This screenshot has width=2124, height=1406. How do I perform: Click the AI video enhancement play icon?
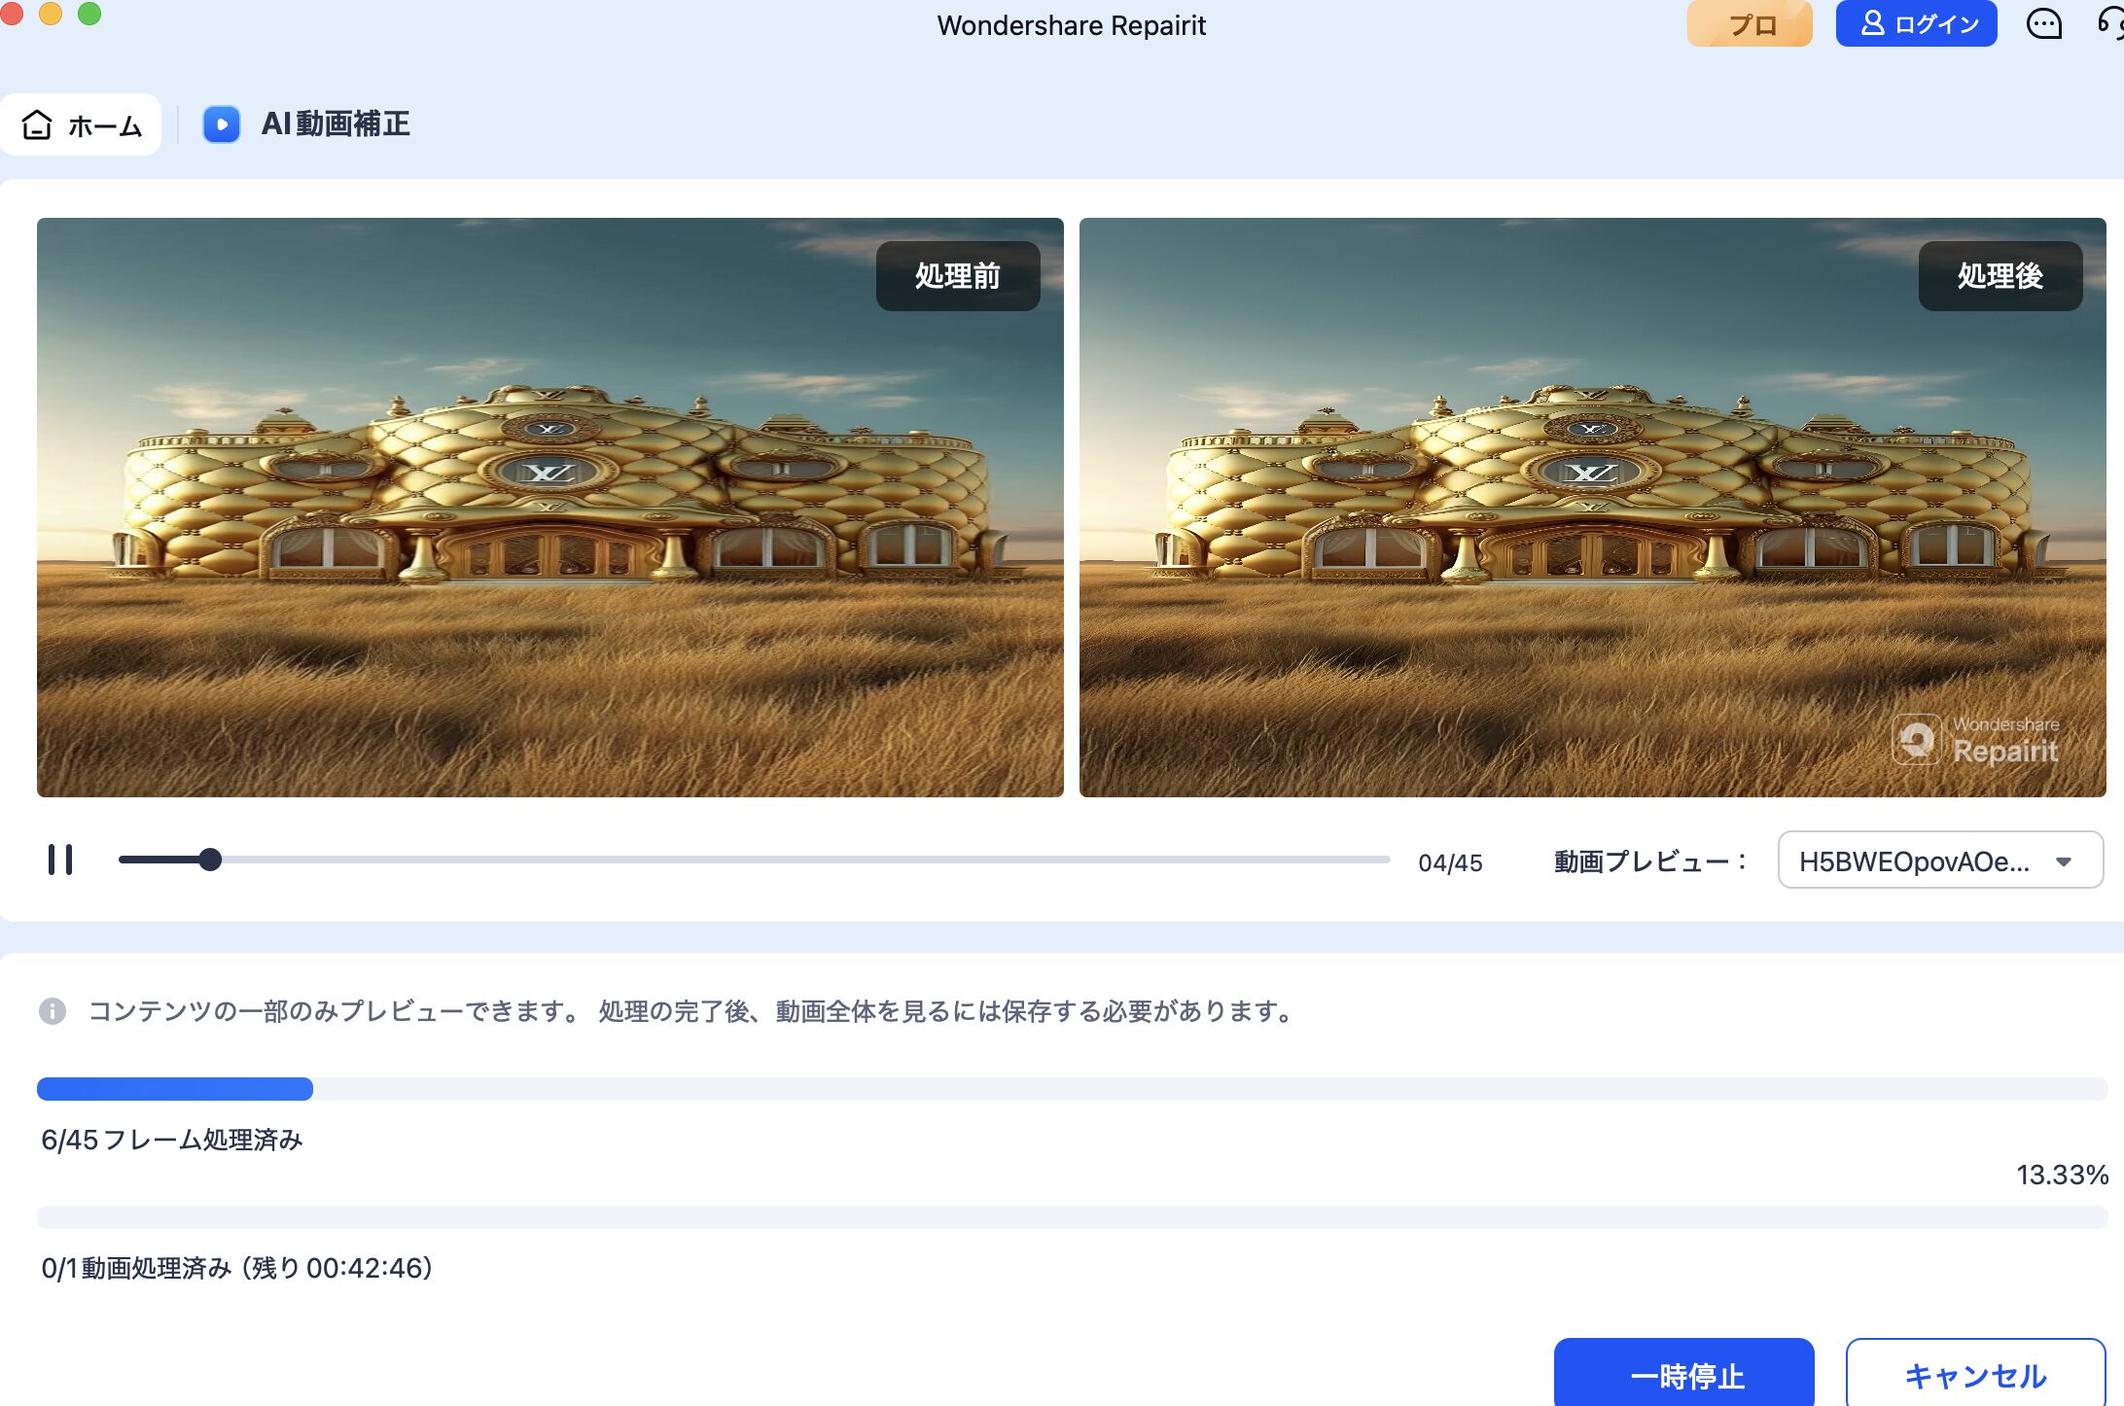point(222,124)
